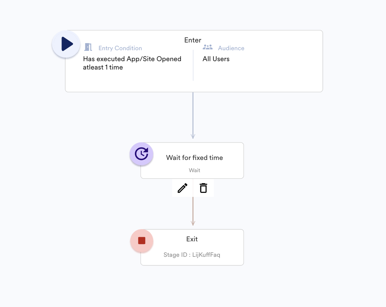
Task: Click the 'Entry Condition' label
Action: click(120, 48)
